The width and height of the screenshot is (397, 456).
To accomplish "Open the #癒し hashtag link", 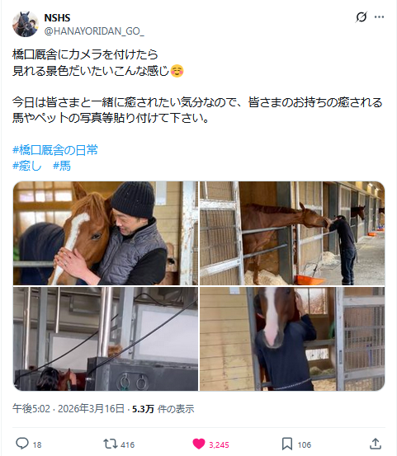I will pos(27,166).
